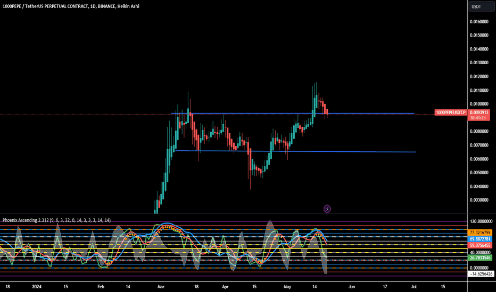Click the white indicator value -14.6256426
The image size is (496, 292).
point(481,274)
